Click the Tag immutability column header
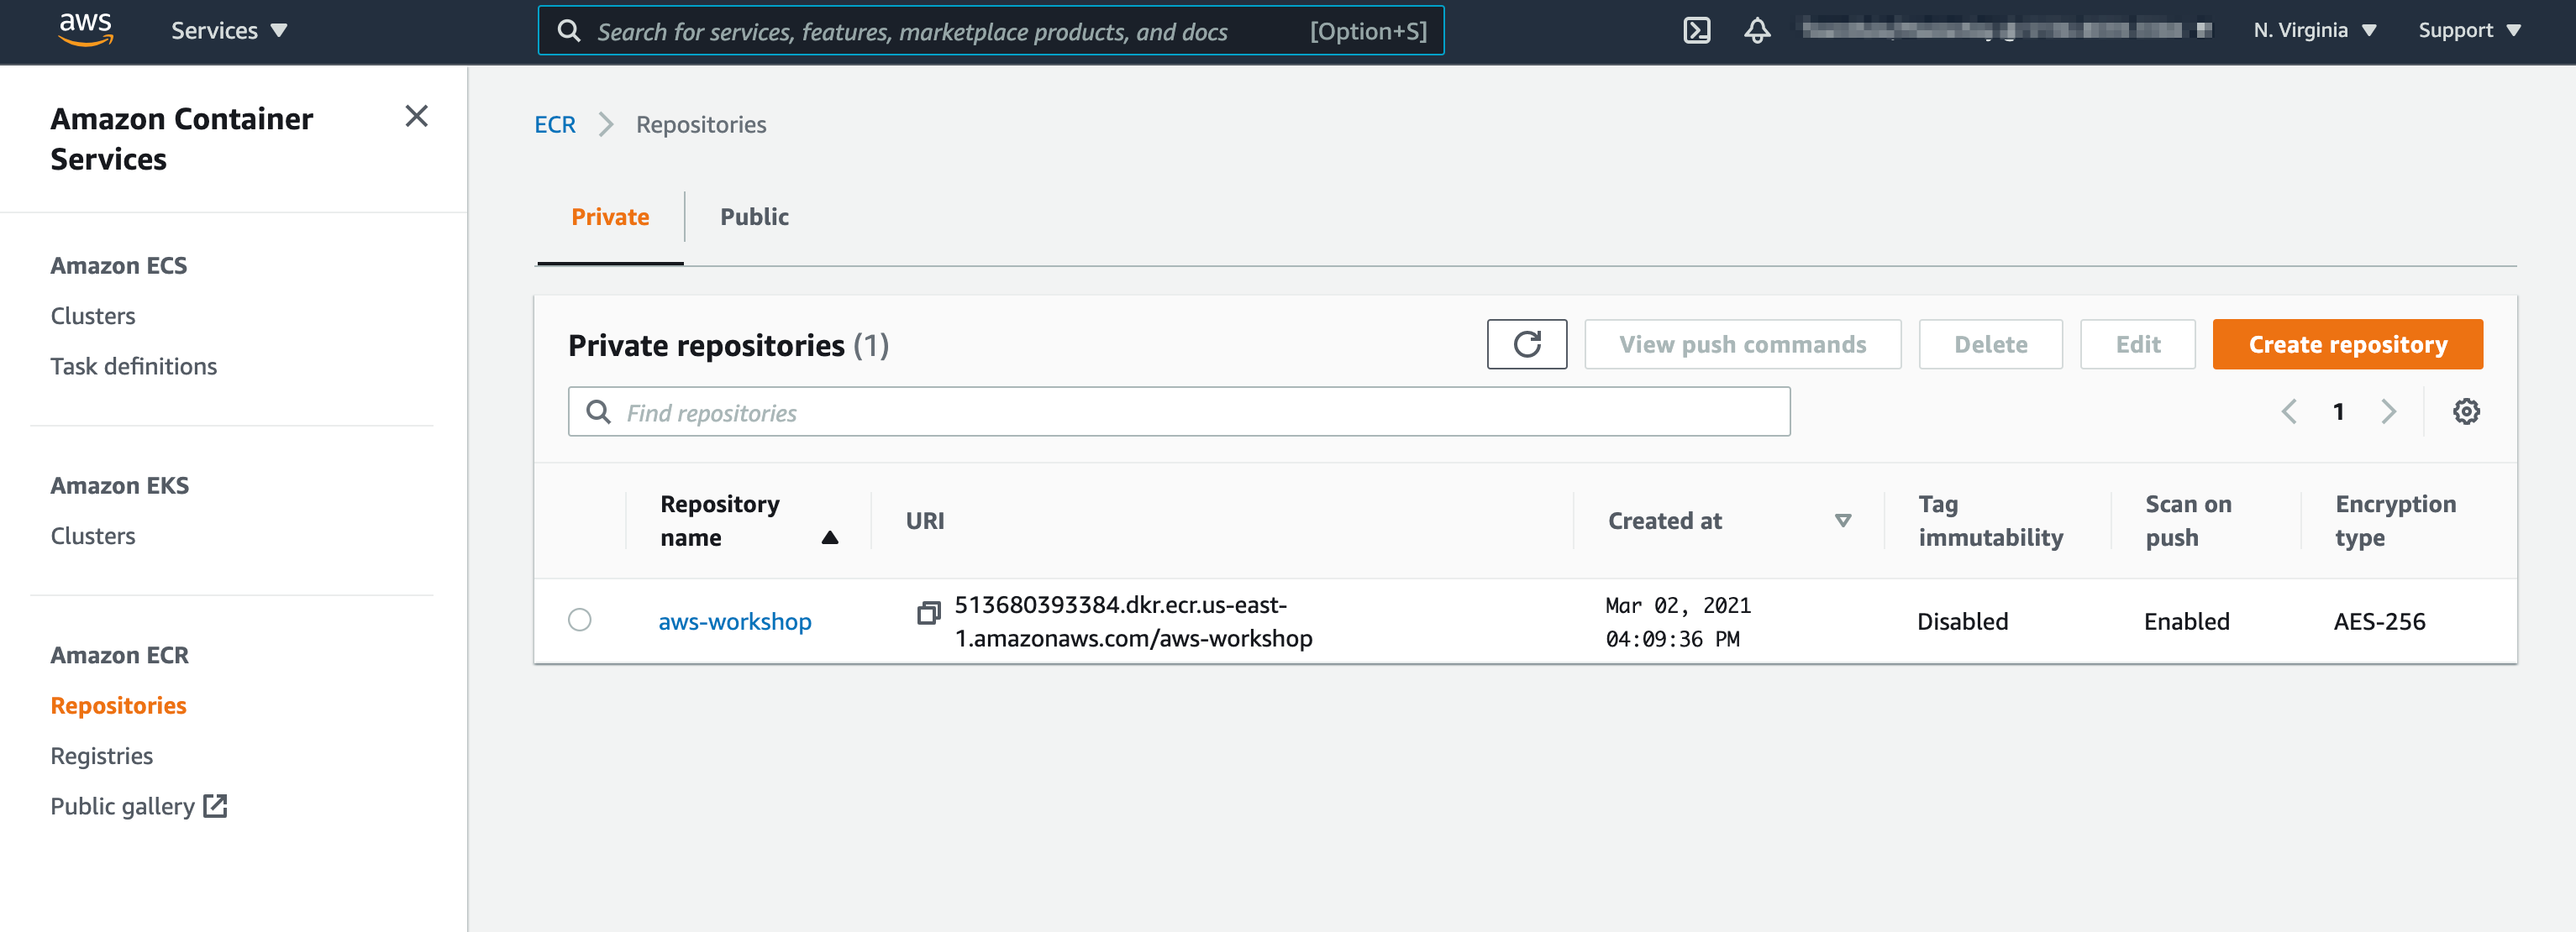 [x=1990, y=521]
